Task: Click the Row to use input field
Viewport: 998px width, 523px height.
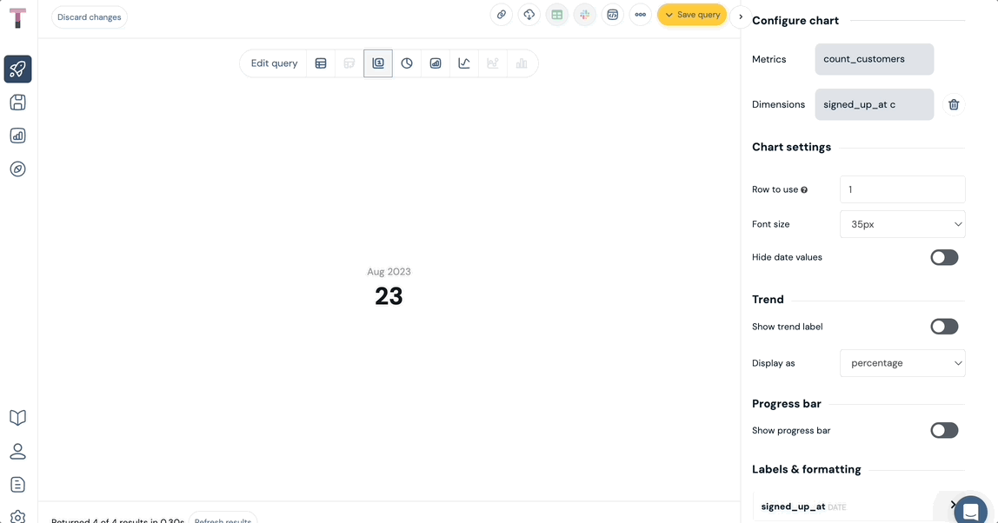Action: click(902, 189)
